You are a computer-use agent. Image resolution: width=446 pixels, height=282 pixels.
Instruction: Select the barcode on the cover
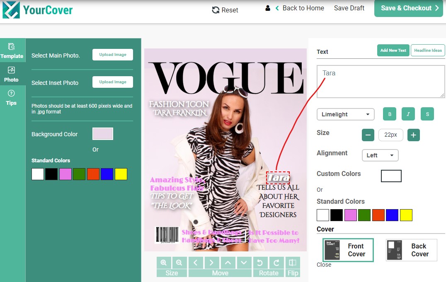pos(167,235)
